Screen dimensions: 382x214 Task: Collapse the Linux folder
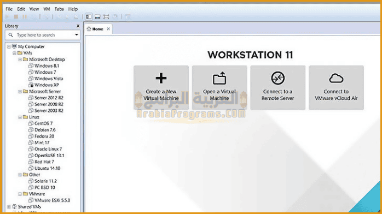pyautogui.click(x=20, y=117)
